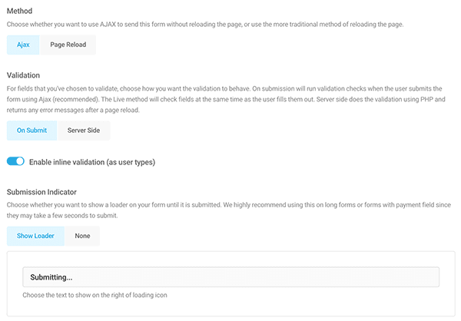Select the Ajax method option
This screenshot has height=321, width=461.
point(23,45)
